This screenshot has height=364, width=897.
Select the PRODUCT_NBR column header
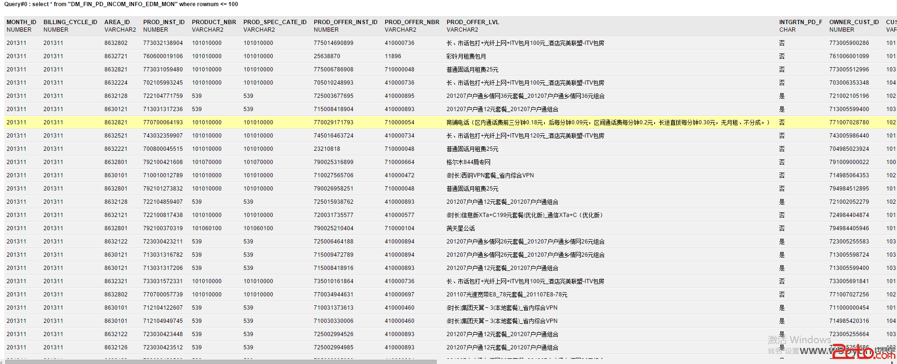click(214, 22)
